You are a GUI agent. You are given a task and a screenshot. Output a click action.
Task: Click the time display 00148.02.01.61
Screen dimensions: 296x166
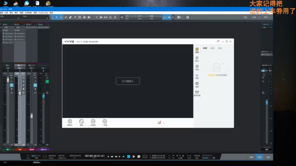point(94,156)
